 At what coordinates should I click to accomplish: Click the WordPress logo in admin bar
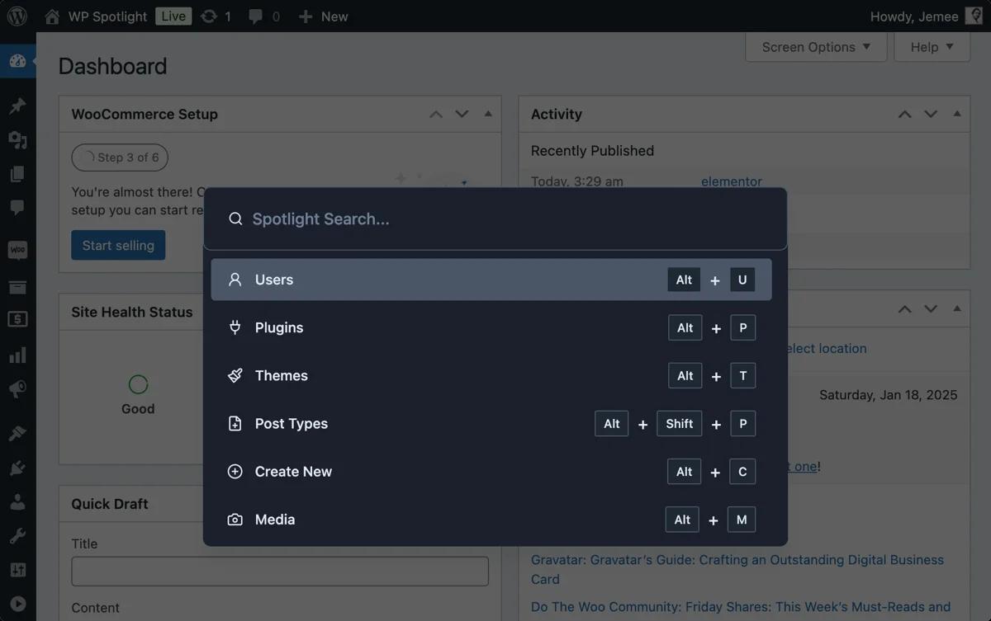point(17,16)
